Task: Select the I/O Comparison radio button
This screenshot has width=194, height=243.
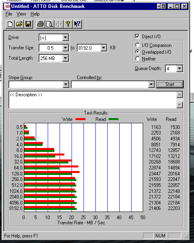Action: click(138, 45)
